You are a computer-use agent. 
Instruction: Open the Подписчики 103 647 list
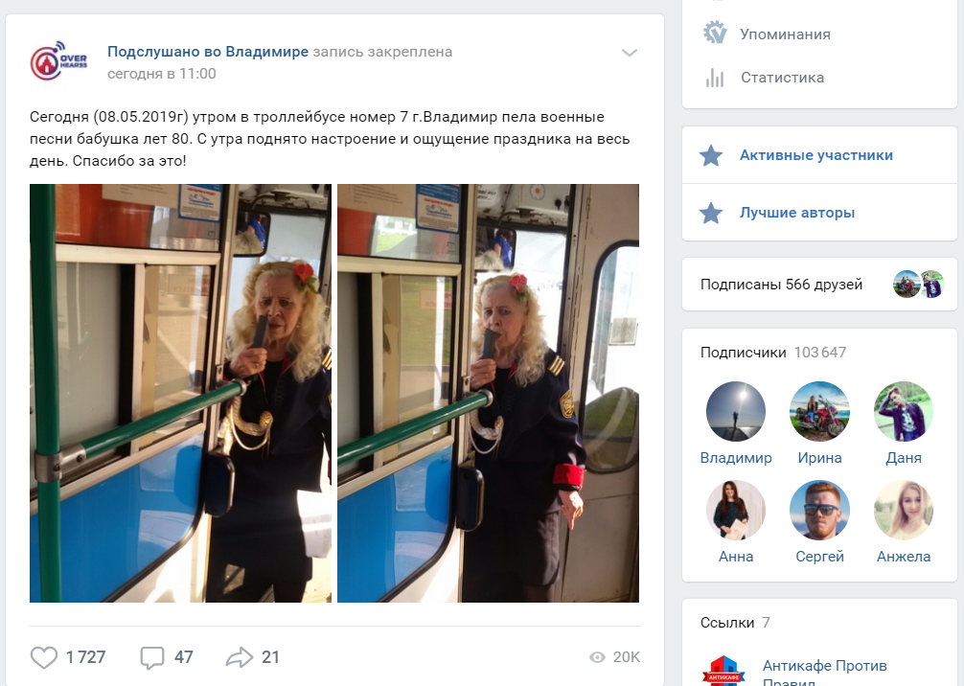(772, 353)
